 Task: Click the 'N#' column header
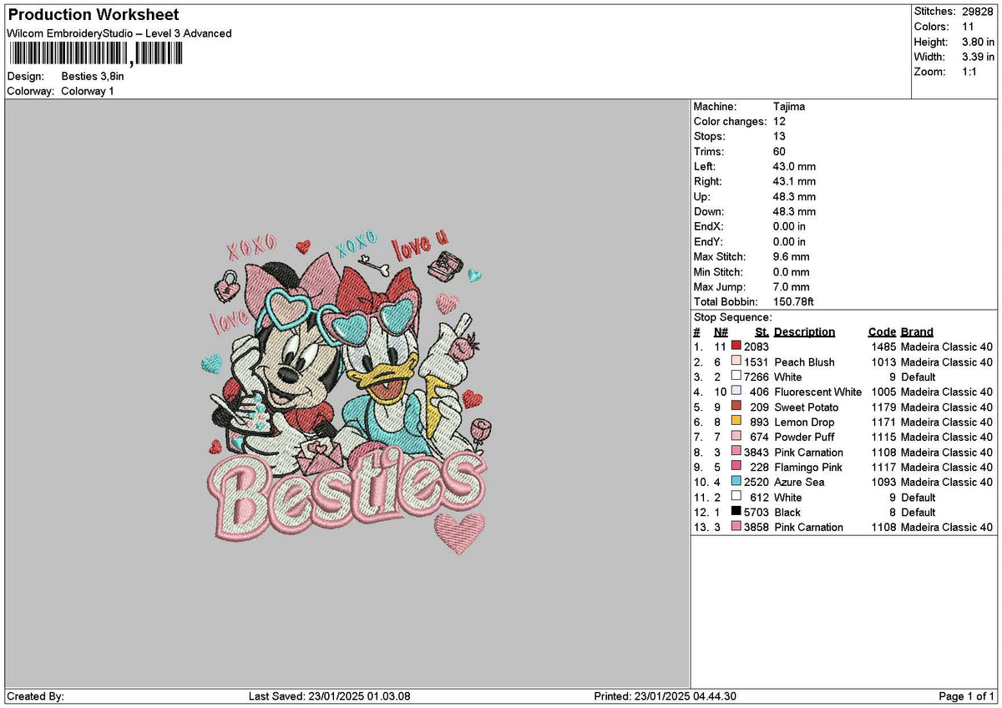click(x=721, y=331)
